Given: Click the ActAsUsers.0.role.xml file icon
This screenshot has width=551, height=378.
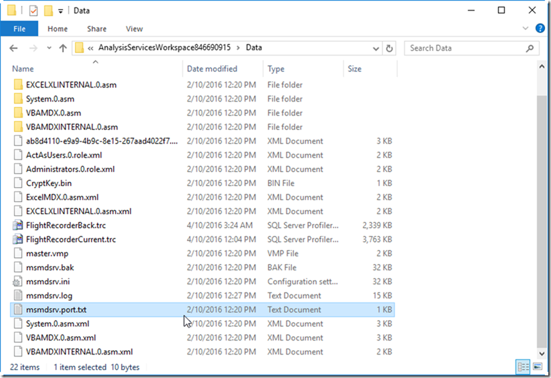Looking at the screenshot, I should pos(18,155).
